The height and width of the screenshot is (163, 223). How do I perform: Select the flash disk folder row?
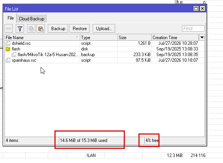click(105, 49)
